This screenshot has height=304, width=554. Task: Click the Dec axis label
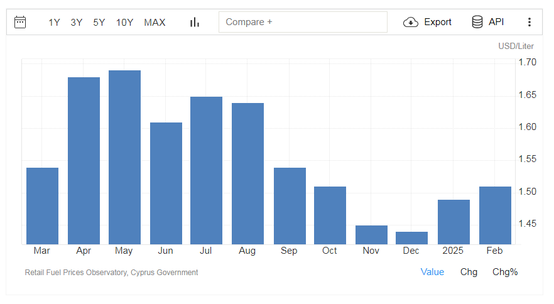click(411, 251)
